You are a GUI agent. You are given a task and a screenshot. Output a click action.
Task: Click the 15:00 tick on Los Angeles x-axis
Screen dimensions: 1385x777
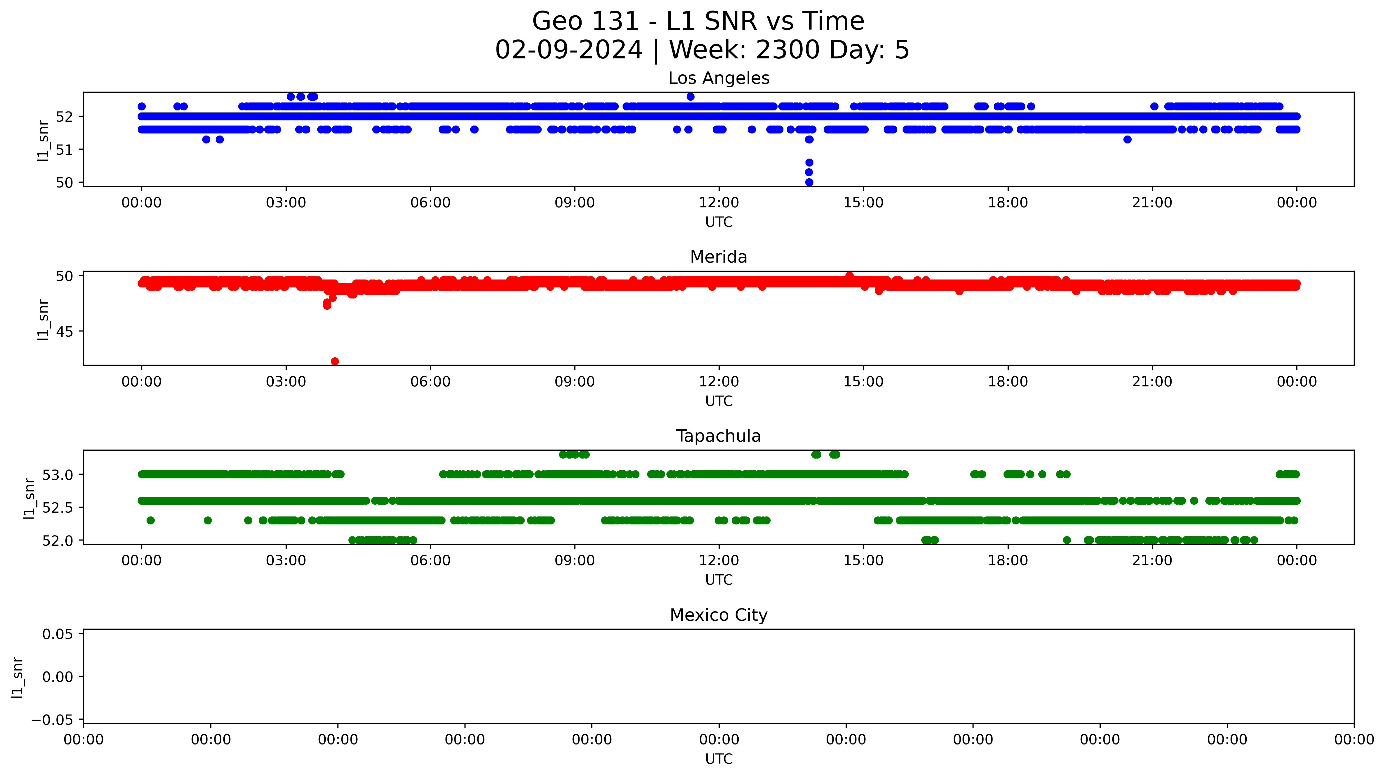pos(863,203)
